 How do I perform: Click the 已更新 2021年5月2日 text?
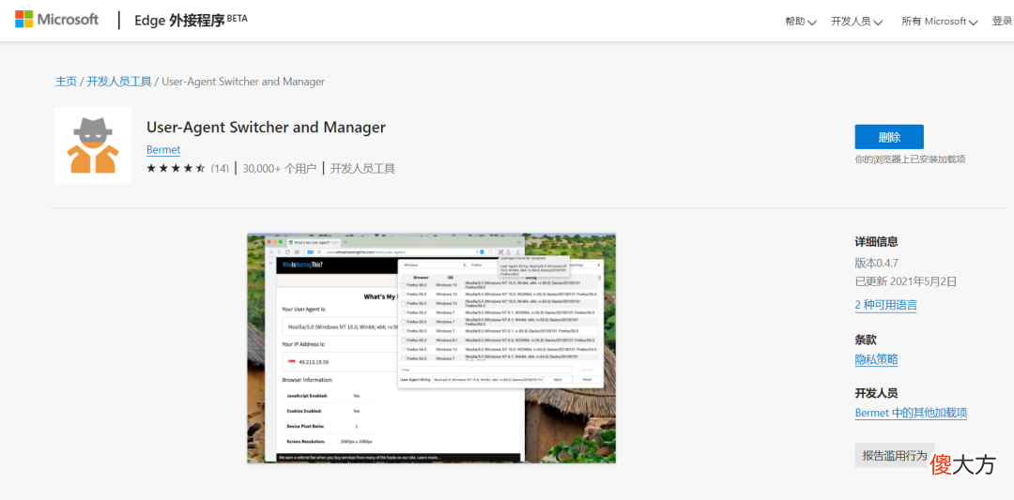(905, 281)
